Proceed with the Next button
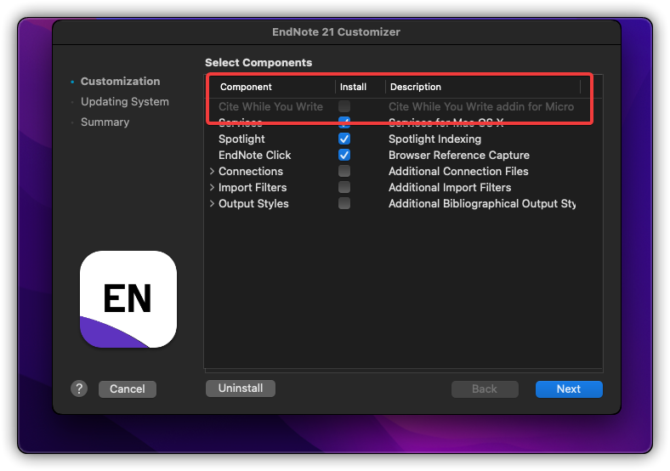 click(569, 389)
